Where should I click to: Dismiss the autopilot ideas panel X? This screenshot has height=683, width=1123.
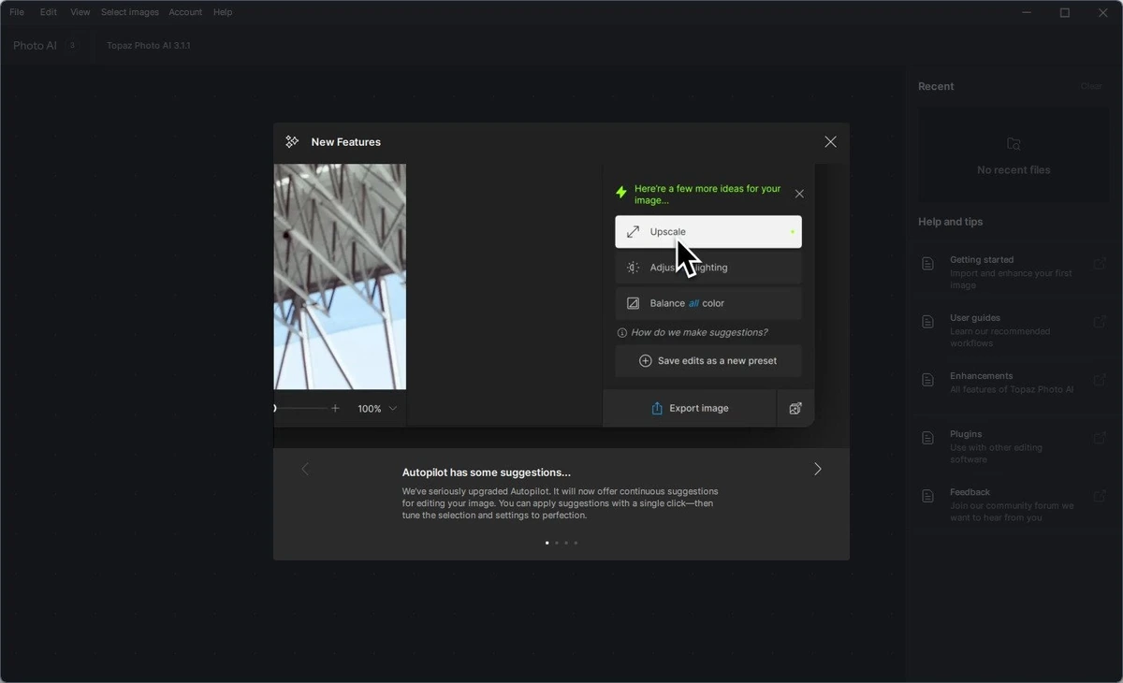coord(799,194)
